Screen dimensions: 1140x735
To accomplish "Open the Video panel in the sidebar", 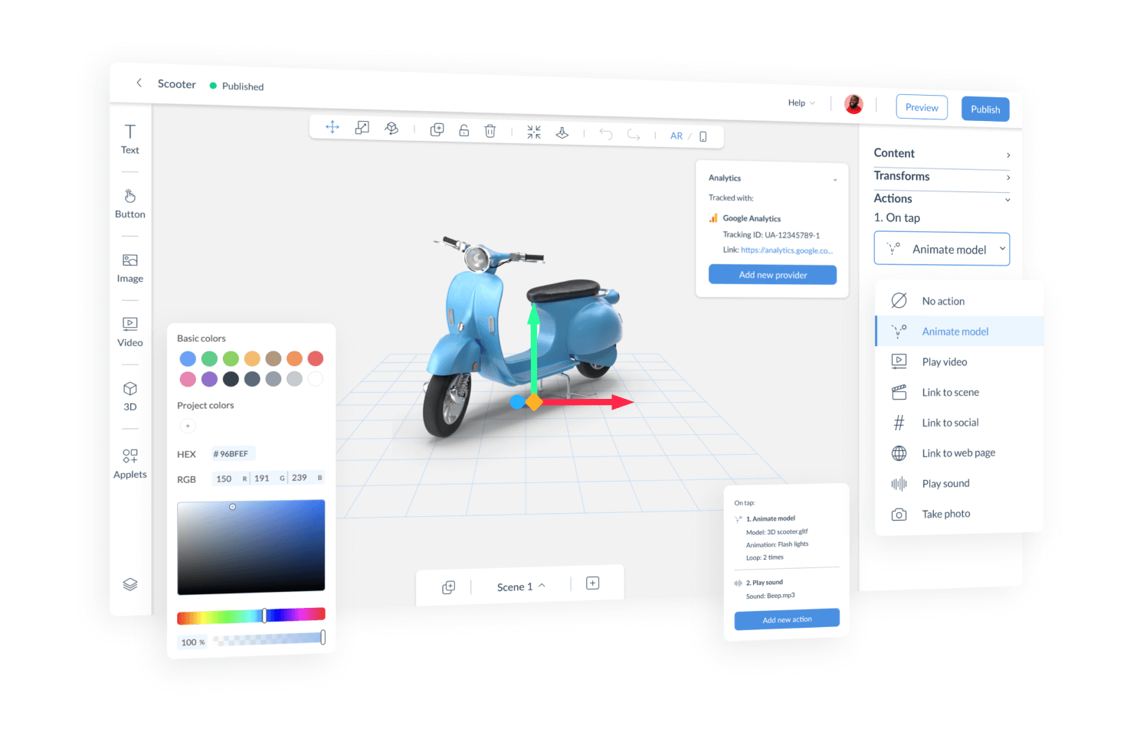I will (129, 331).
